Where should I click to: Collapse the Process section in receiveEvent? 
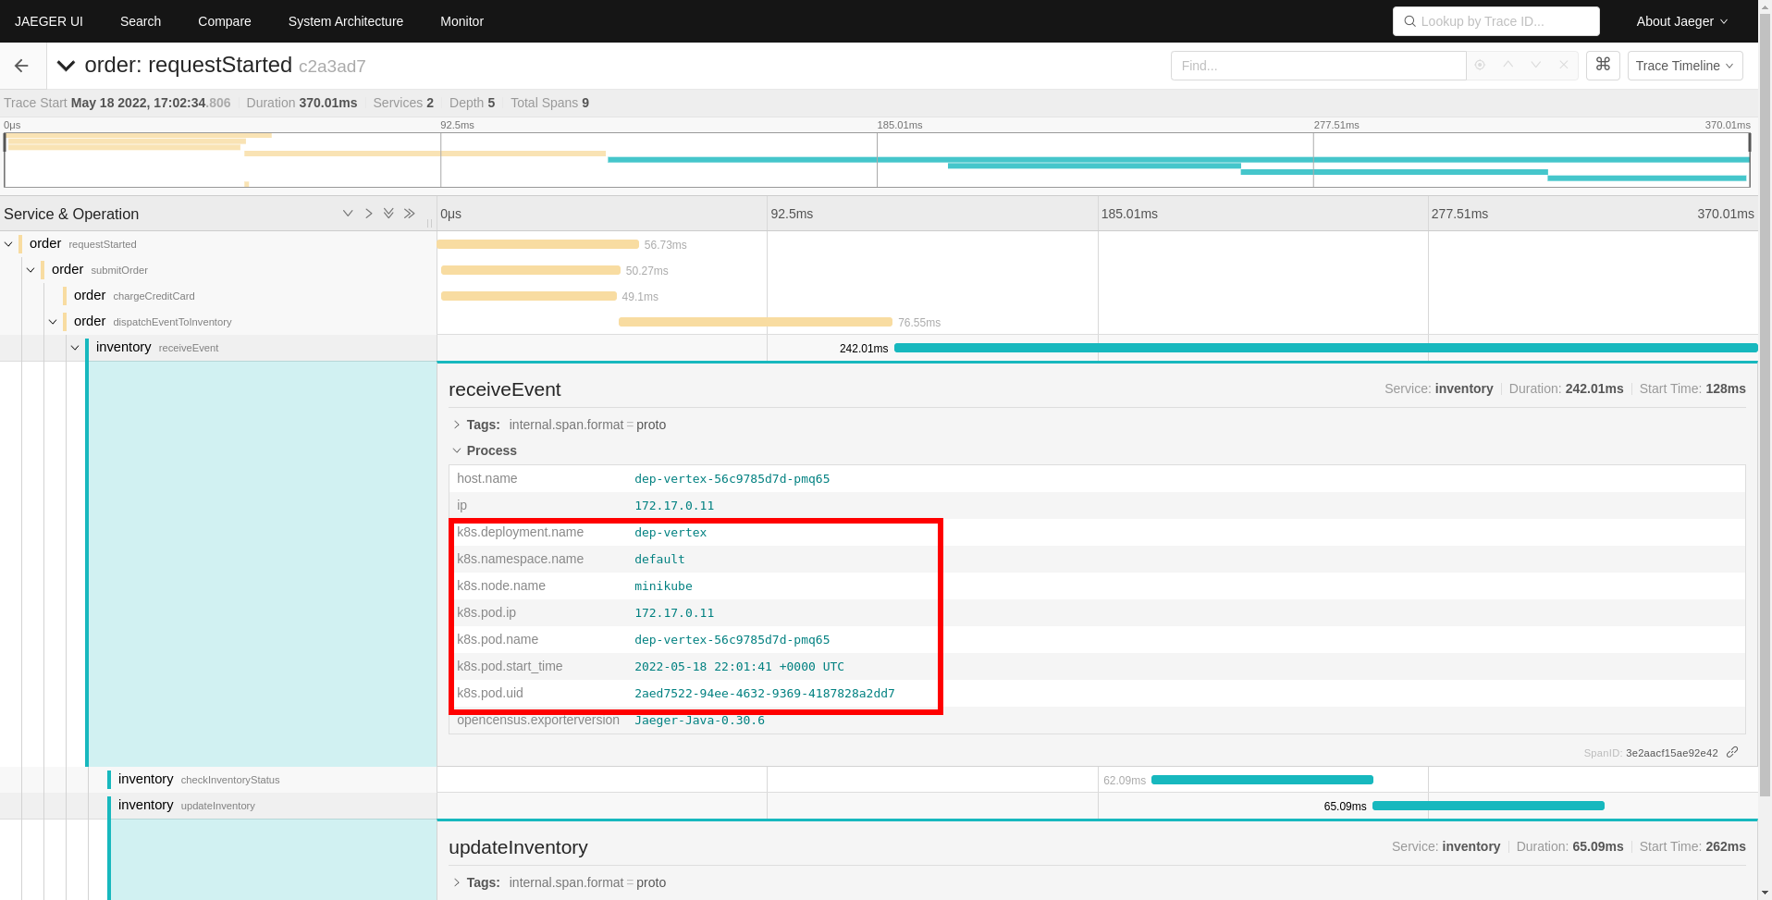457,450
